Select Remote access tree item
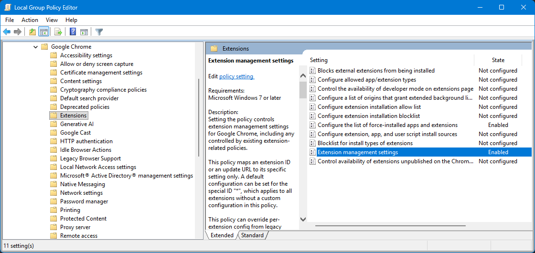Viewport: 535px width, 253px height. (79, 236)
